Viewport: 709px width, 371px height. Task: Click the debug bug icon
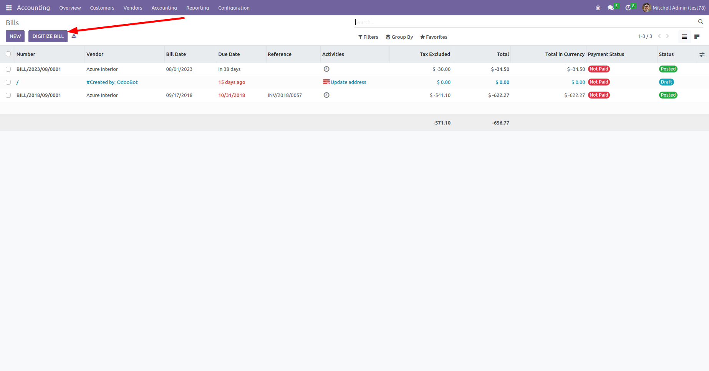point(598,8)
